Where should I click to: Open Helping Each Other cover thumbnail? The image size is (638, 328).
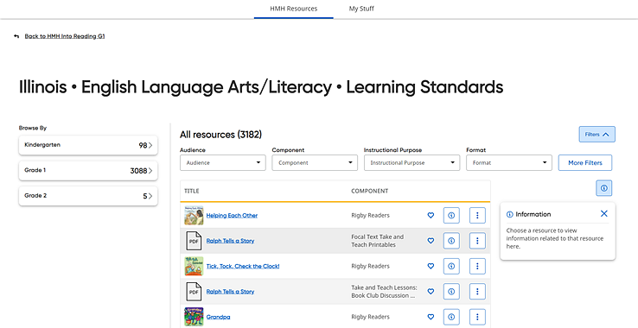coord(194,216)
